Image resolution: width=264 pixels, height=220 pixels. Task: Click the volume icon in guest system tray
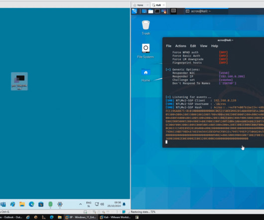pos(102,204)
